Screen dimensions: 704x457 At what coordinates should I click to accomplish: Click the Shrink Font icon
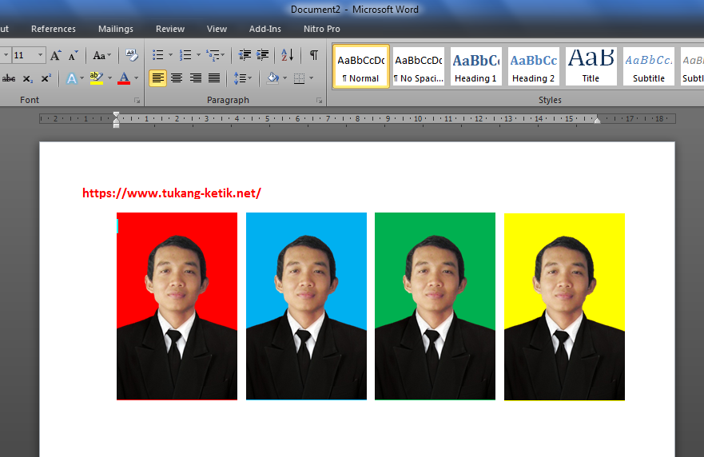[73, 55]
